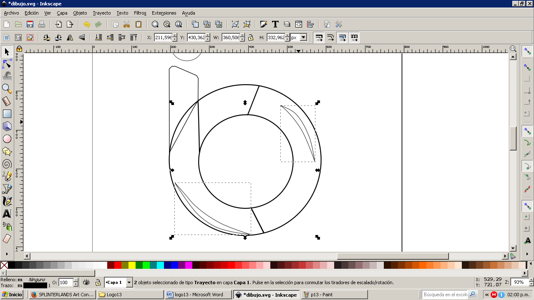The width and height of the screenshot is (534, 300).
Task: Click the Print document icon
Action: pos(42,24)
